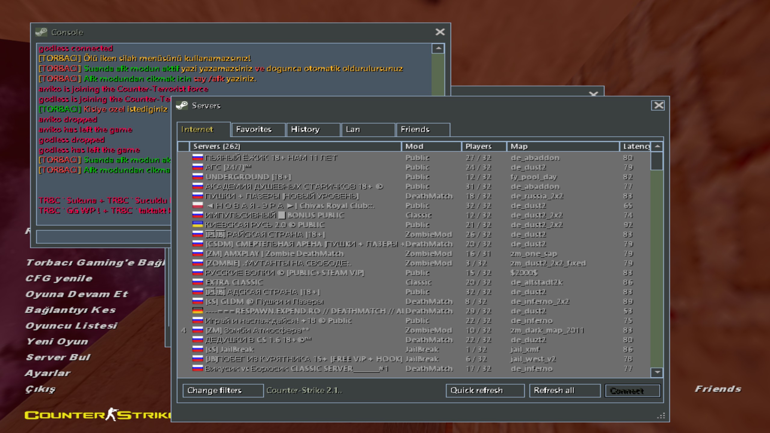
Task: Click the blank column header left of Servers
Action: 183,146
